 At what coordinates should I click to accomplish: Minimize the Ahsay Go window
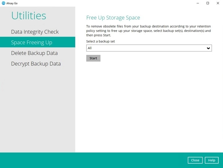(198, 3)
